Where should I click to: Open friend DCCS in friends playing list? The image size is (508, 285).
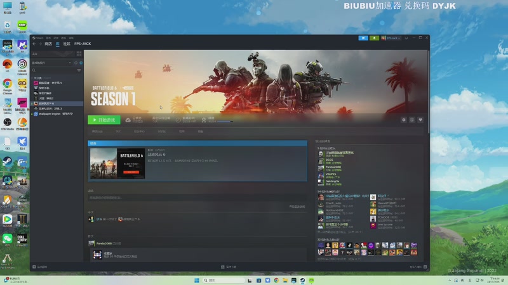(x=330, y=161)
